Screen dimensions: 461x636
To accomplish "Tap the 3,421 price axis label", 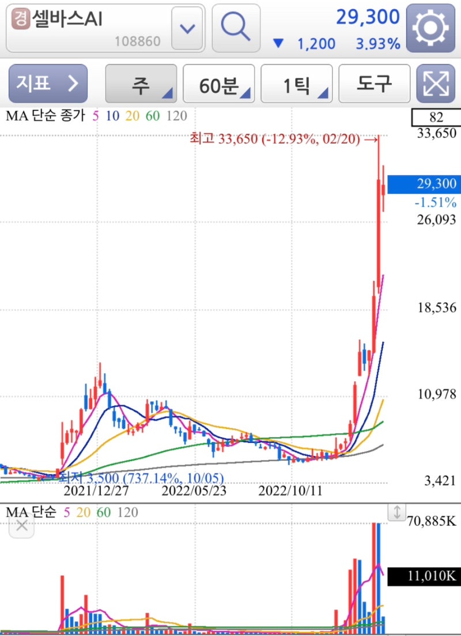I will 440,481.
